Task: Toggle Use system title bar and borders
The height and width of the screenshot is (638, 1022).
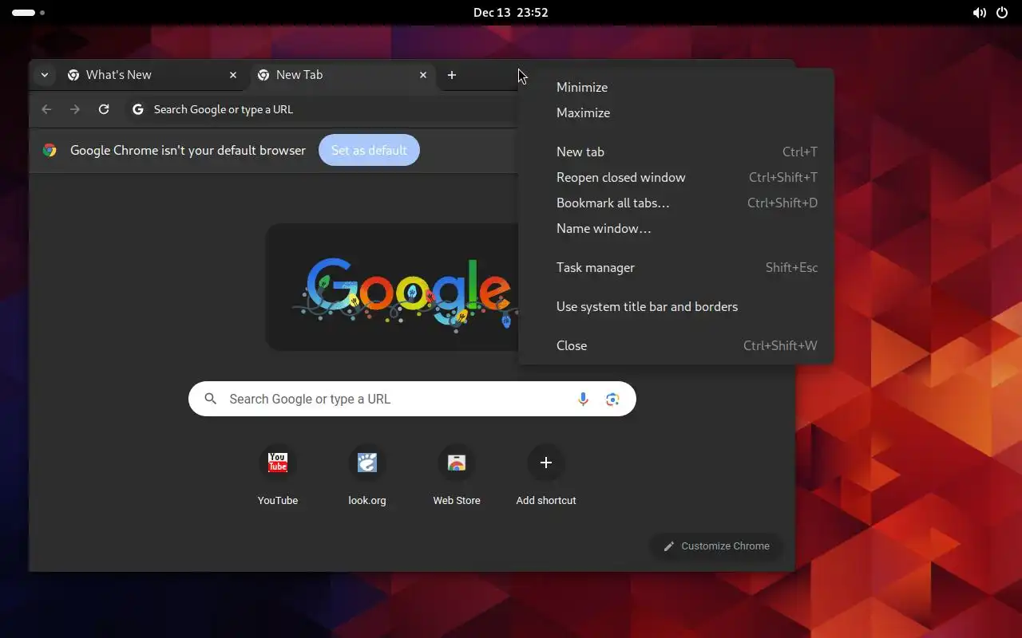Action: (675, 306)
